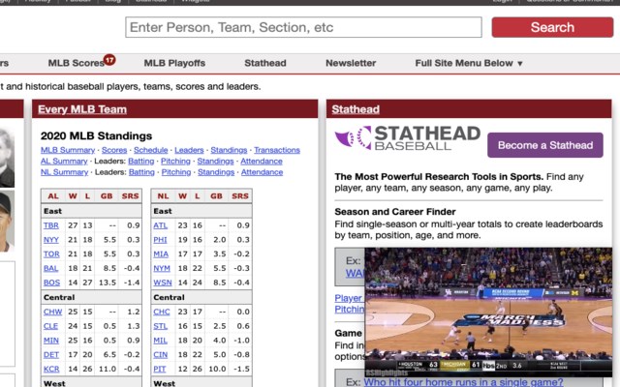The image size is (620, 387).
Task: Click the basketball highlights video overlay
Action: 488,312
